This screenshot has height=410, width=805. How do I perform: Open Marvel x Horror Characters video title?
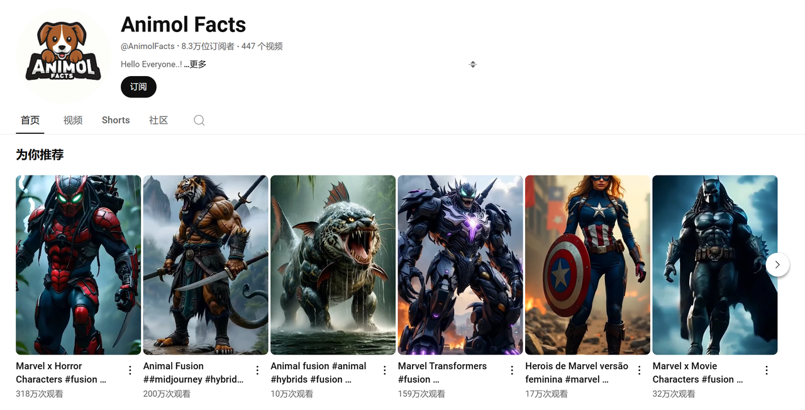[61, 372]
